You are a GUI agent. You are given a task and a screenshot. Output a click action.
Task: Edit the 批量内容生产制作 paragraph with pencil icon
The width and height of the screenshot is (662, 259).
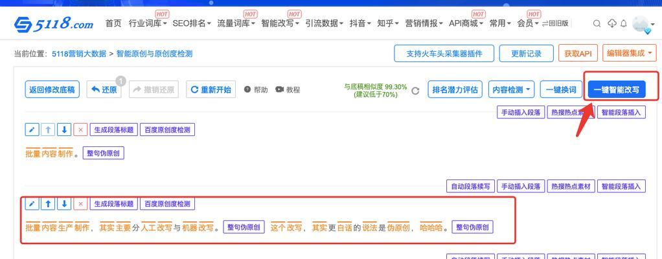click(32, 204)
